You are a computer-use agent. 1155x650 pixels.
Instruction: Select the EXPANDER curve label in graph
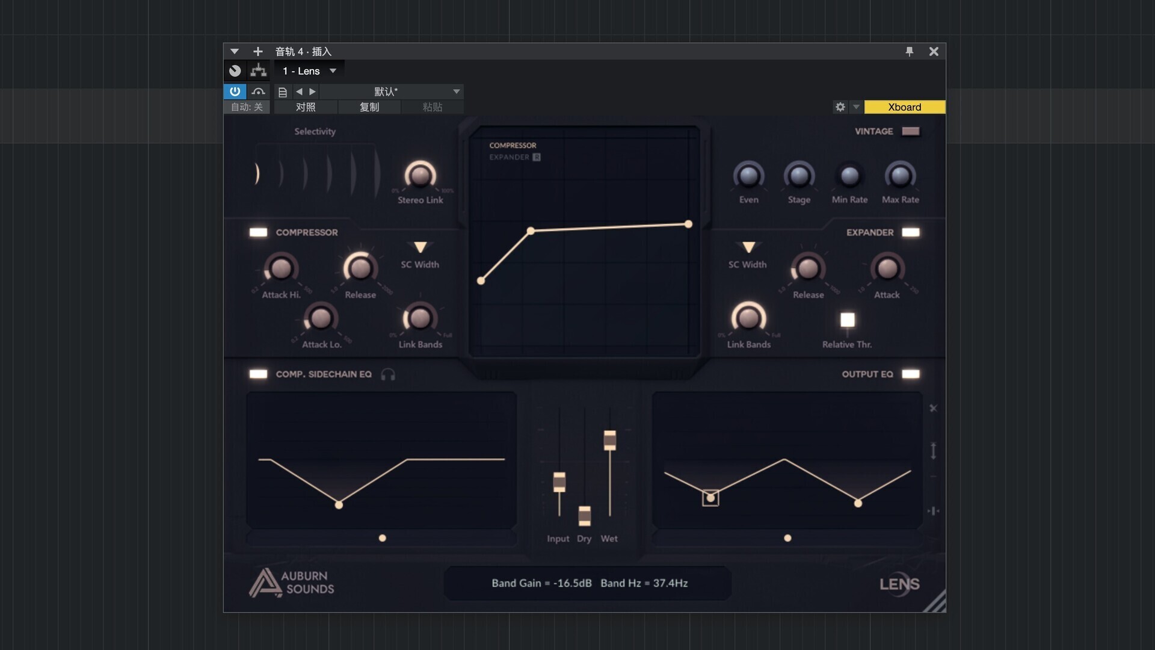509,157
